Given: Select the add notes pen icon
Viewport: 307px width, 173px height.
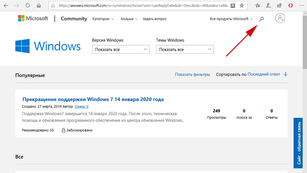Looking at the screenshot, I should coord(268,6).
